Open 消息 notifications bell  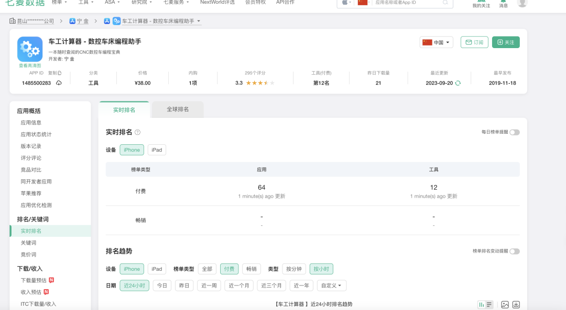(503, 4)
